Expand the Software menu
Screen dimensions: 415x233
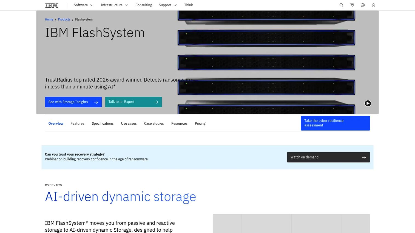[x=84, y=5]
